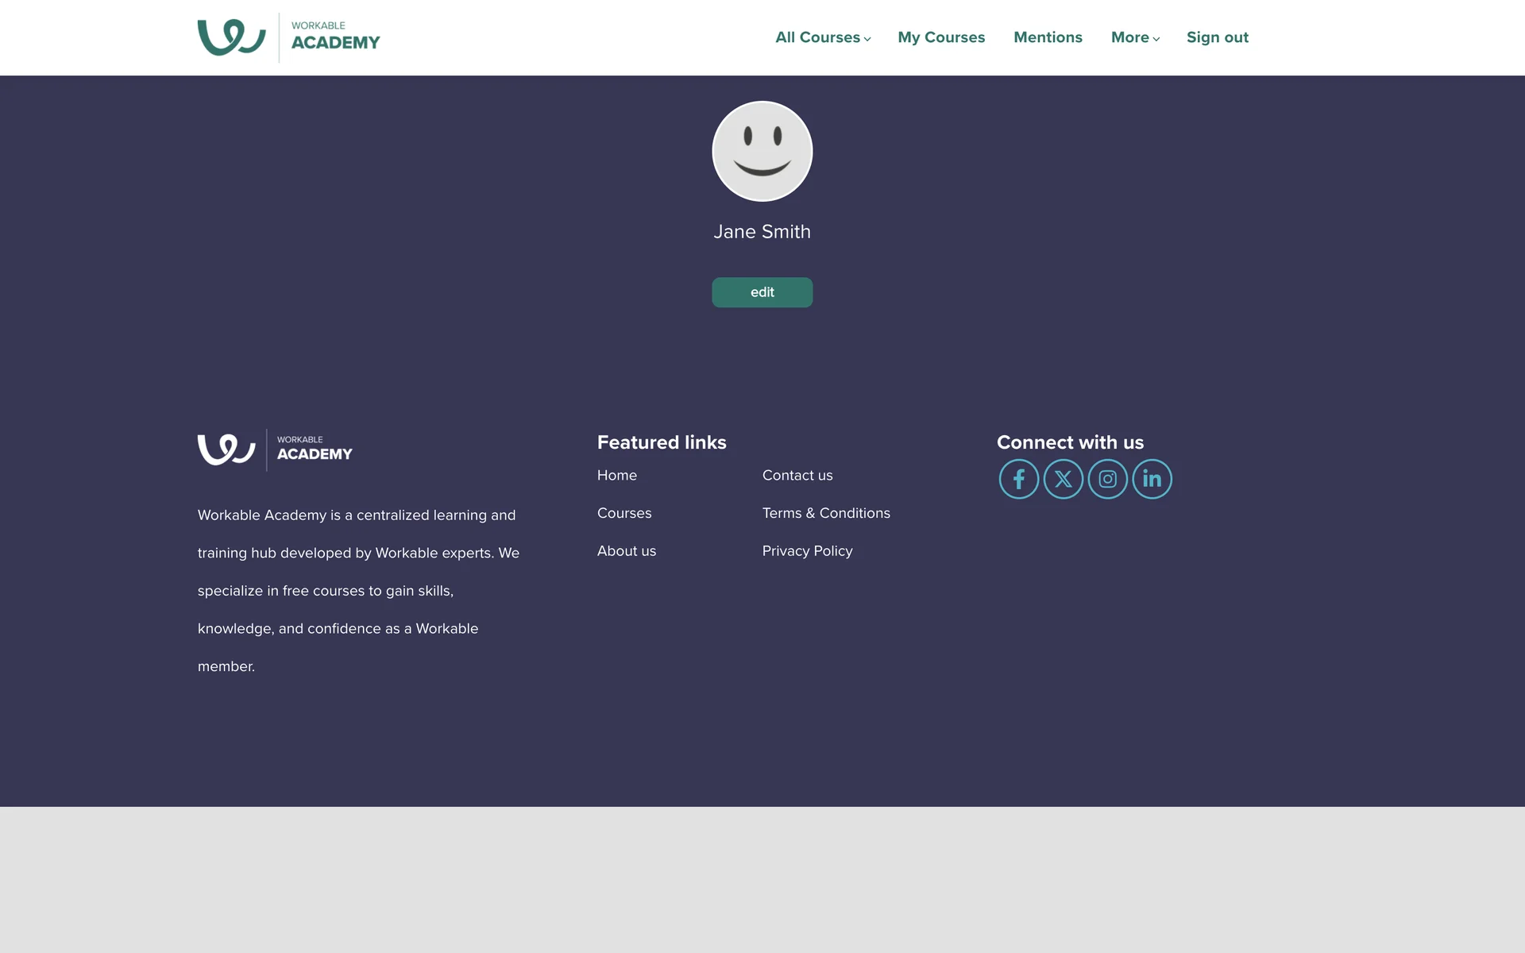Click the smiley profile avatar
The width and height of the screenshot is (1525, 953).
coord(762,151)
